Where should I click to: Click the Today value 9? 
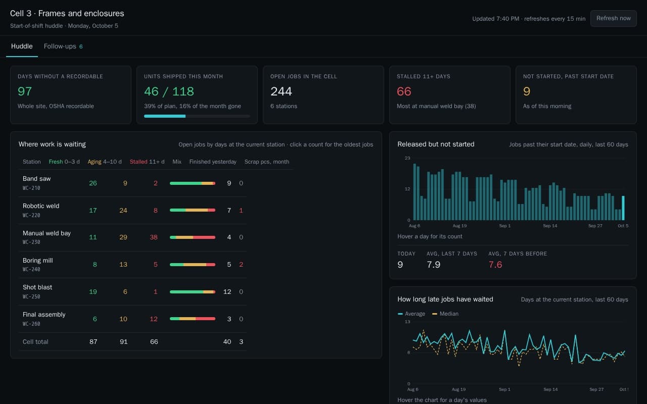[x=400, y=265]
